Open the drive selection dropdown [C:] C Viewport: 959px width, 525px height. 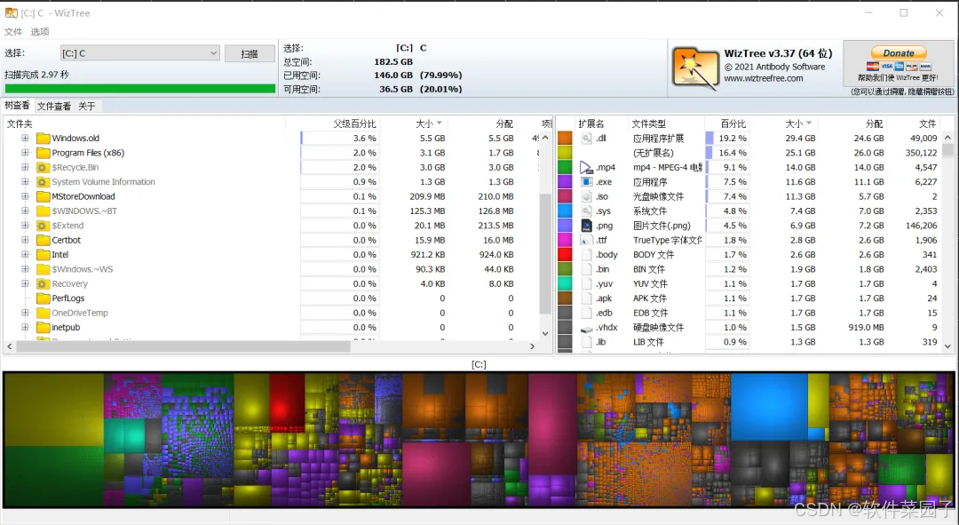pyautogui.click(x=139, y=53)
